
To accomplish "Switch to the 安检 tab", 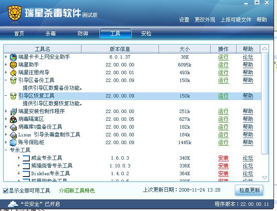I will coord(146,34).
